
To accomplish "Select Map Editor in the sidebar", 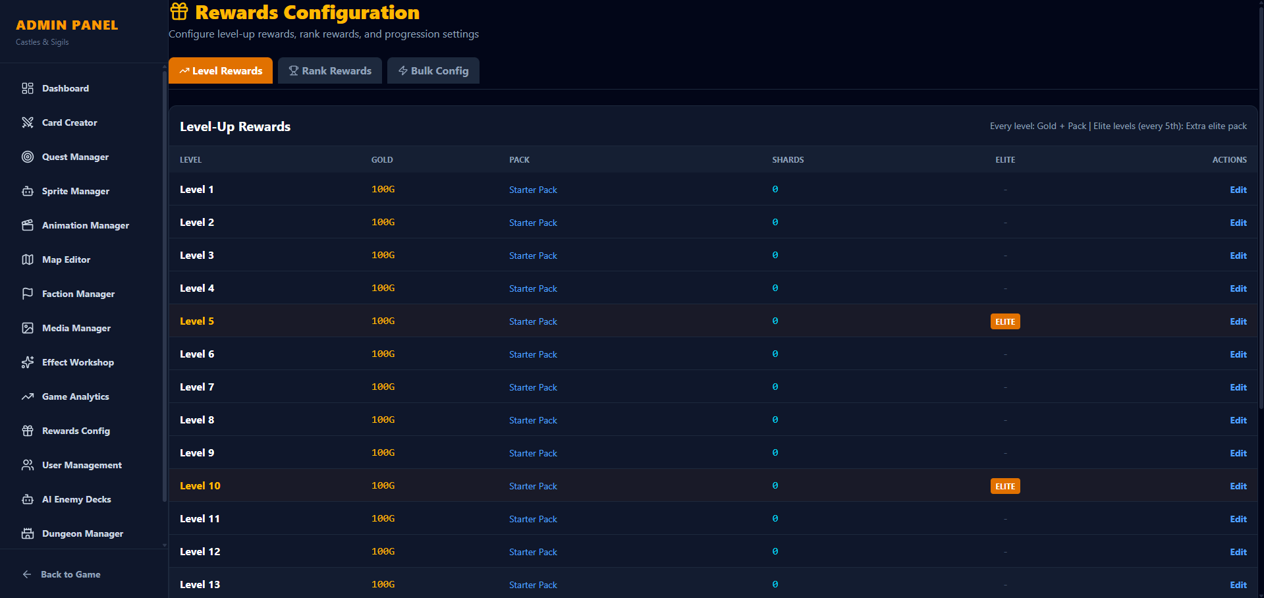I will point(82,259).
